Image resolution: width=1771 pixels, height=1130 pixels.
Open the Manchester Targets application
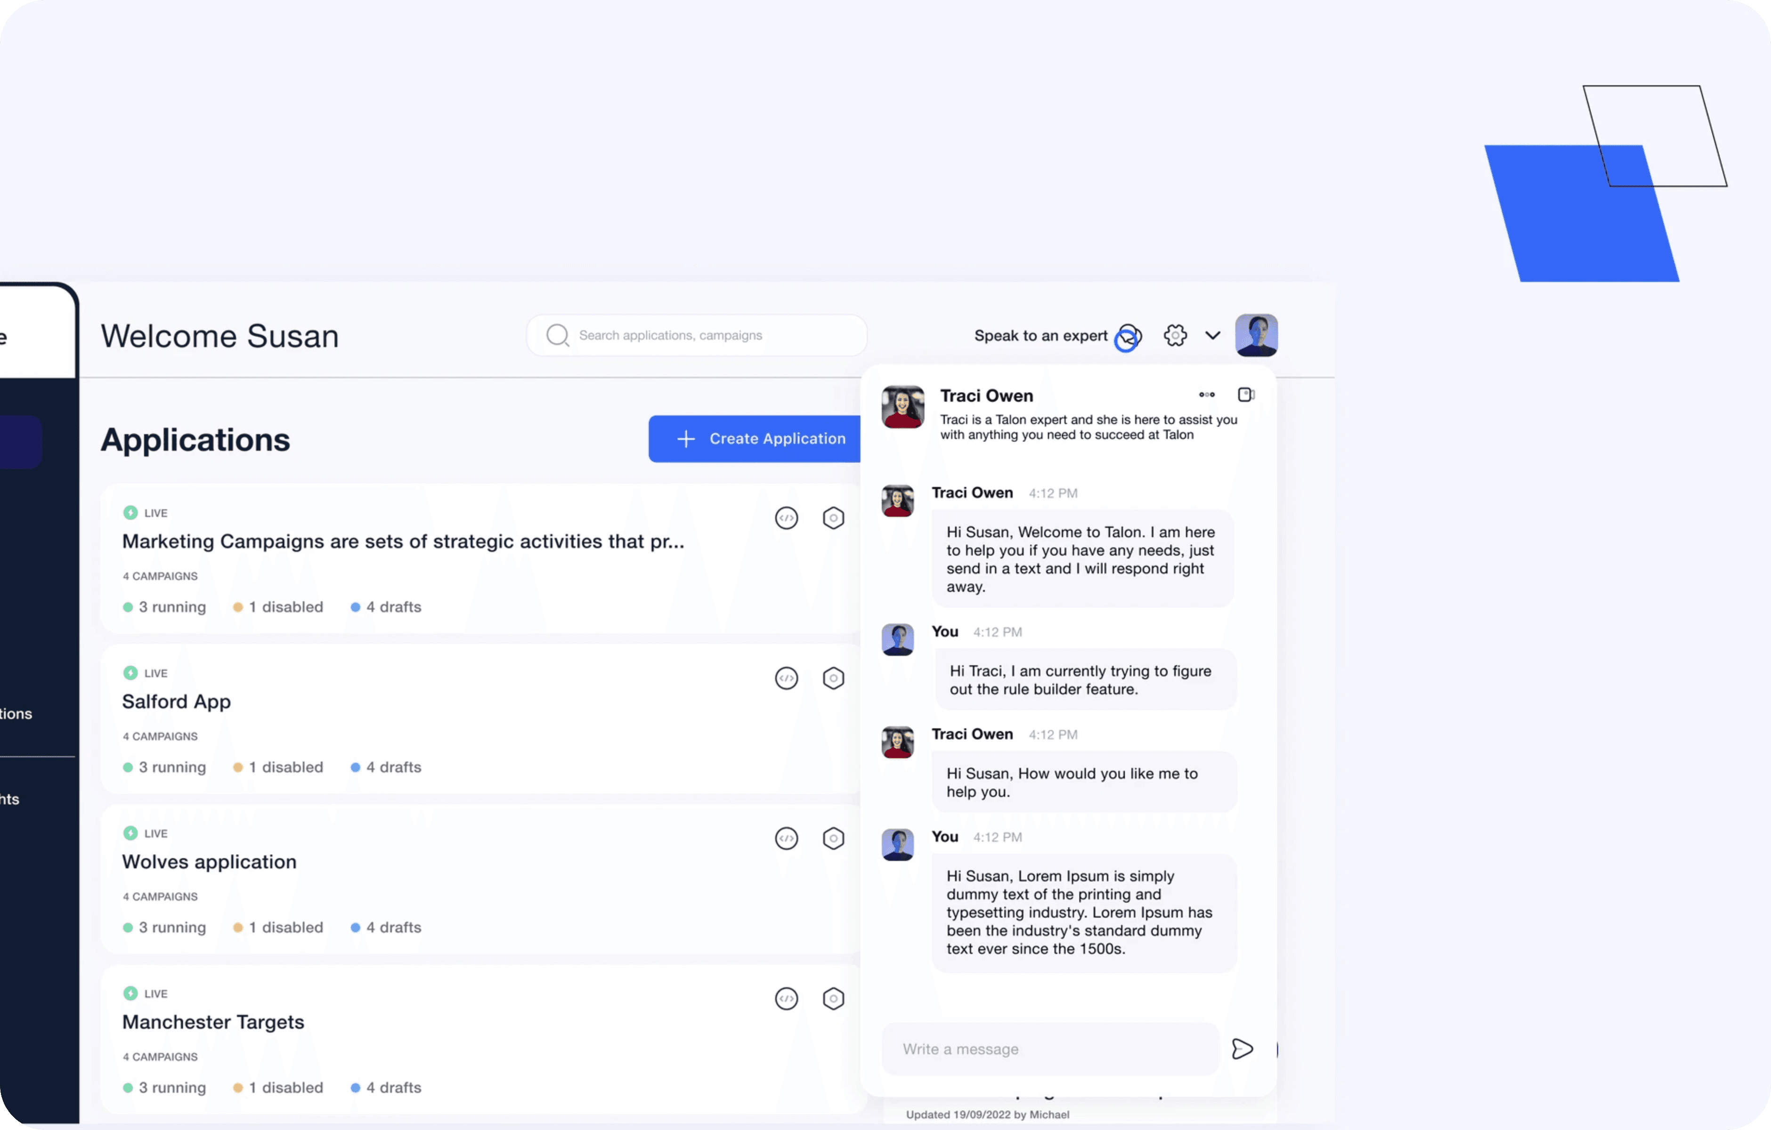click(212, 1022)
